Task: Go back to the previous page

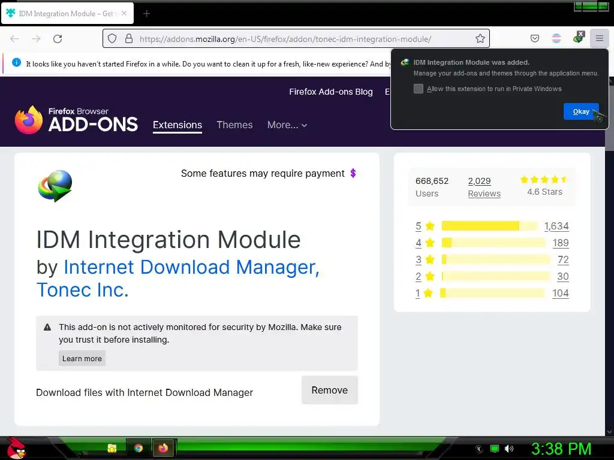Action: 14,39
